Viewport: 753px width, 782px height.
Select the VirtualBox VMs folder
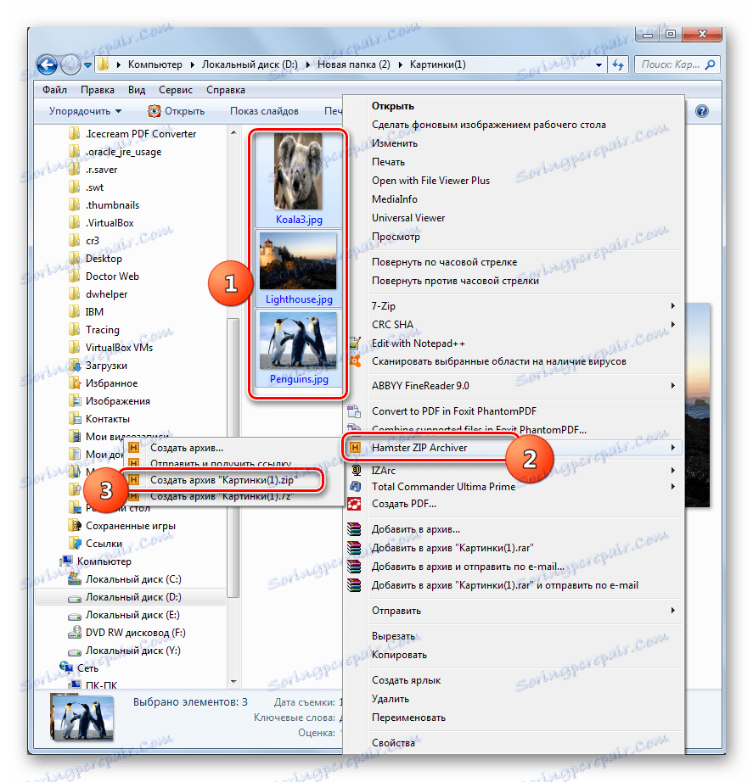pyautogui.click(x=111, y=348)
